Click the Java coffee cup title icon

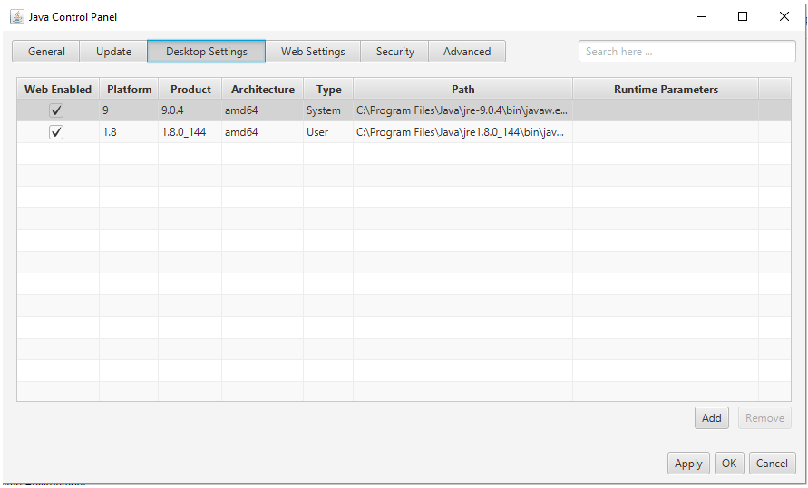pos(17,16)
